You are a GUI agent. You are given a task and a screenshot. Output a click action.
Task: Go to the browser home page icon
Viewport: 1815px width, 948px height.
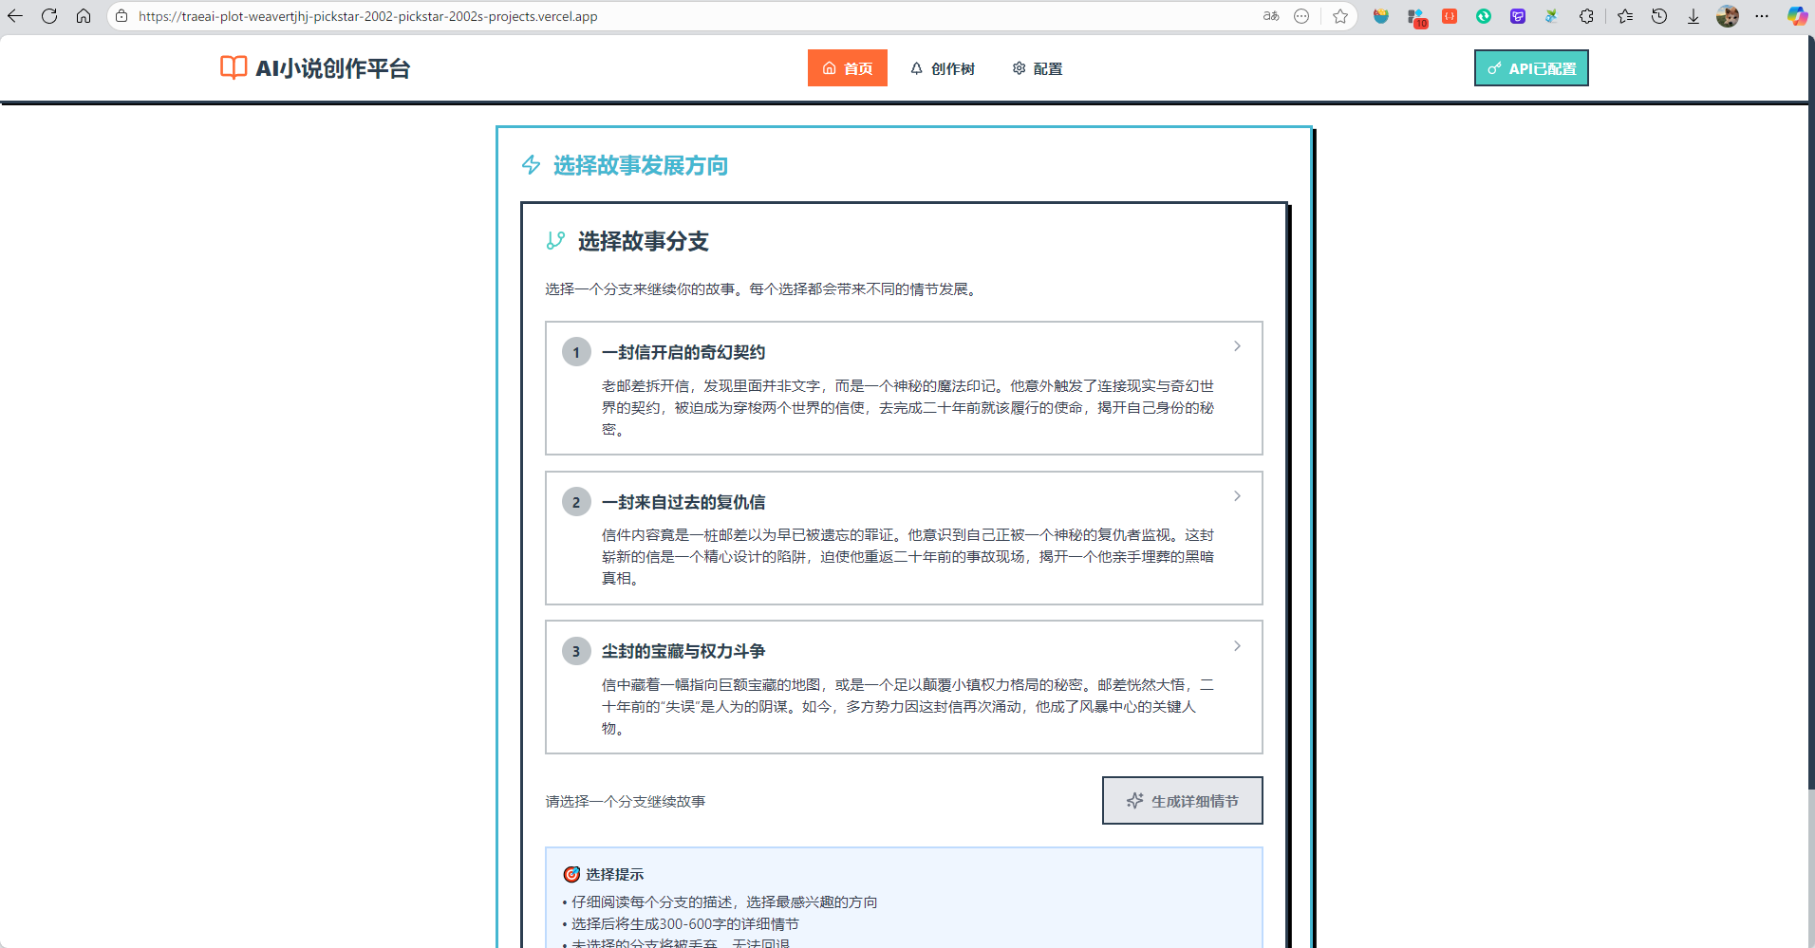(84, 16)
